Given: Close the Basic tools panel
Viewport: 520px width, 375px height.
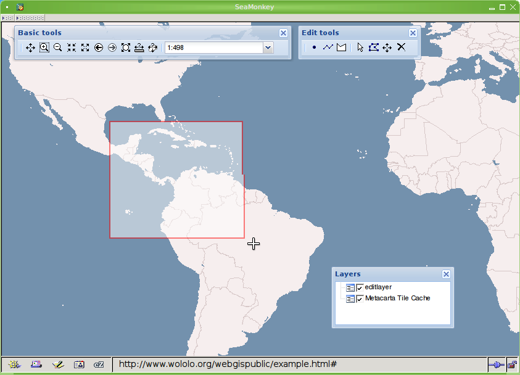Looking at the screenshot, I should (283, 33).
